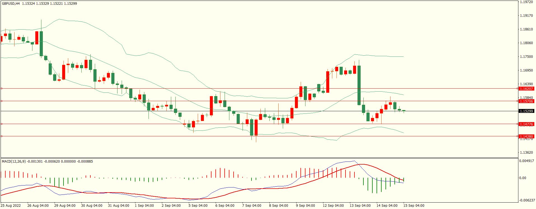Click the 1.19720 top price axis label
The height and width of the screenshot is (209, 536).
[526, 2]
